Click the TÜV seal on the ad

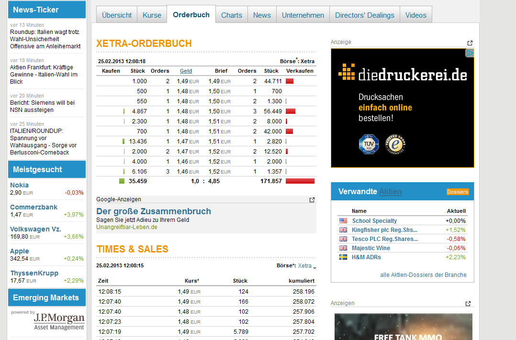tap(369, 144)
